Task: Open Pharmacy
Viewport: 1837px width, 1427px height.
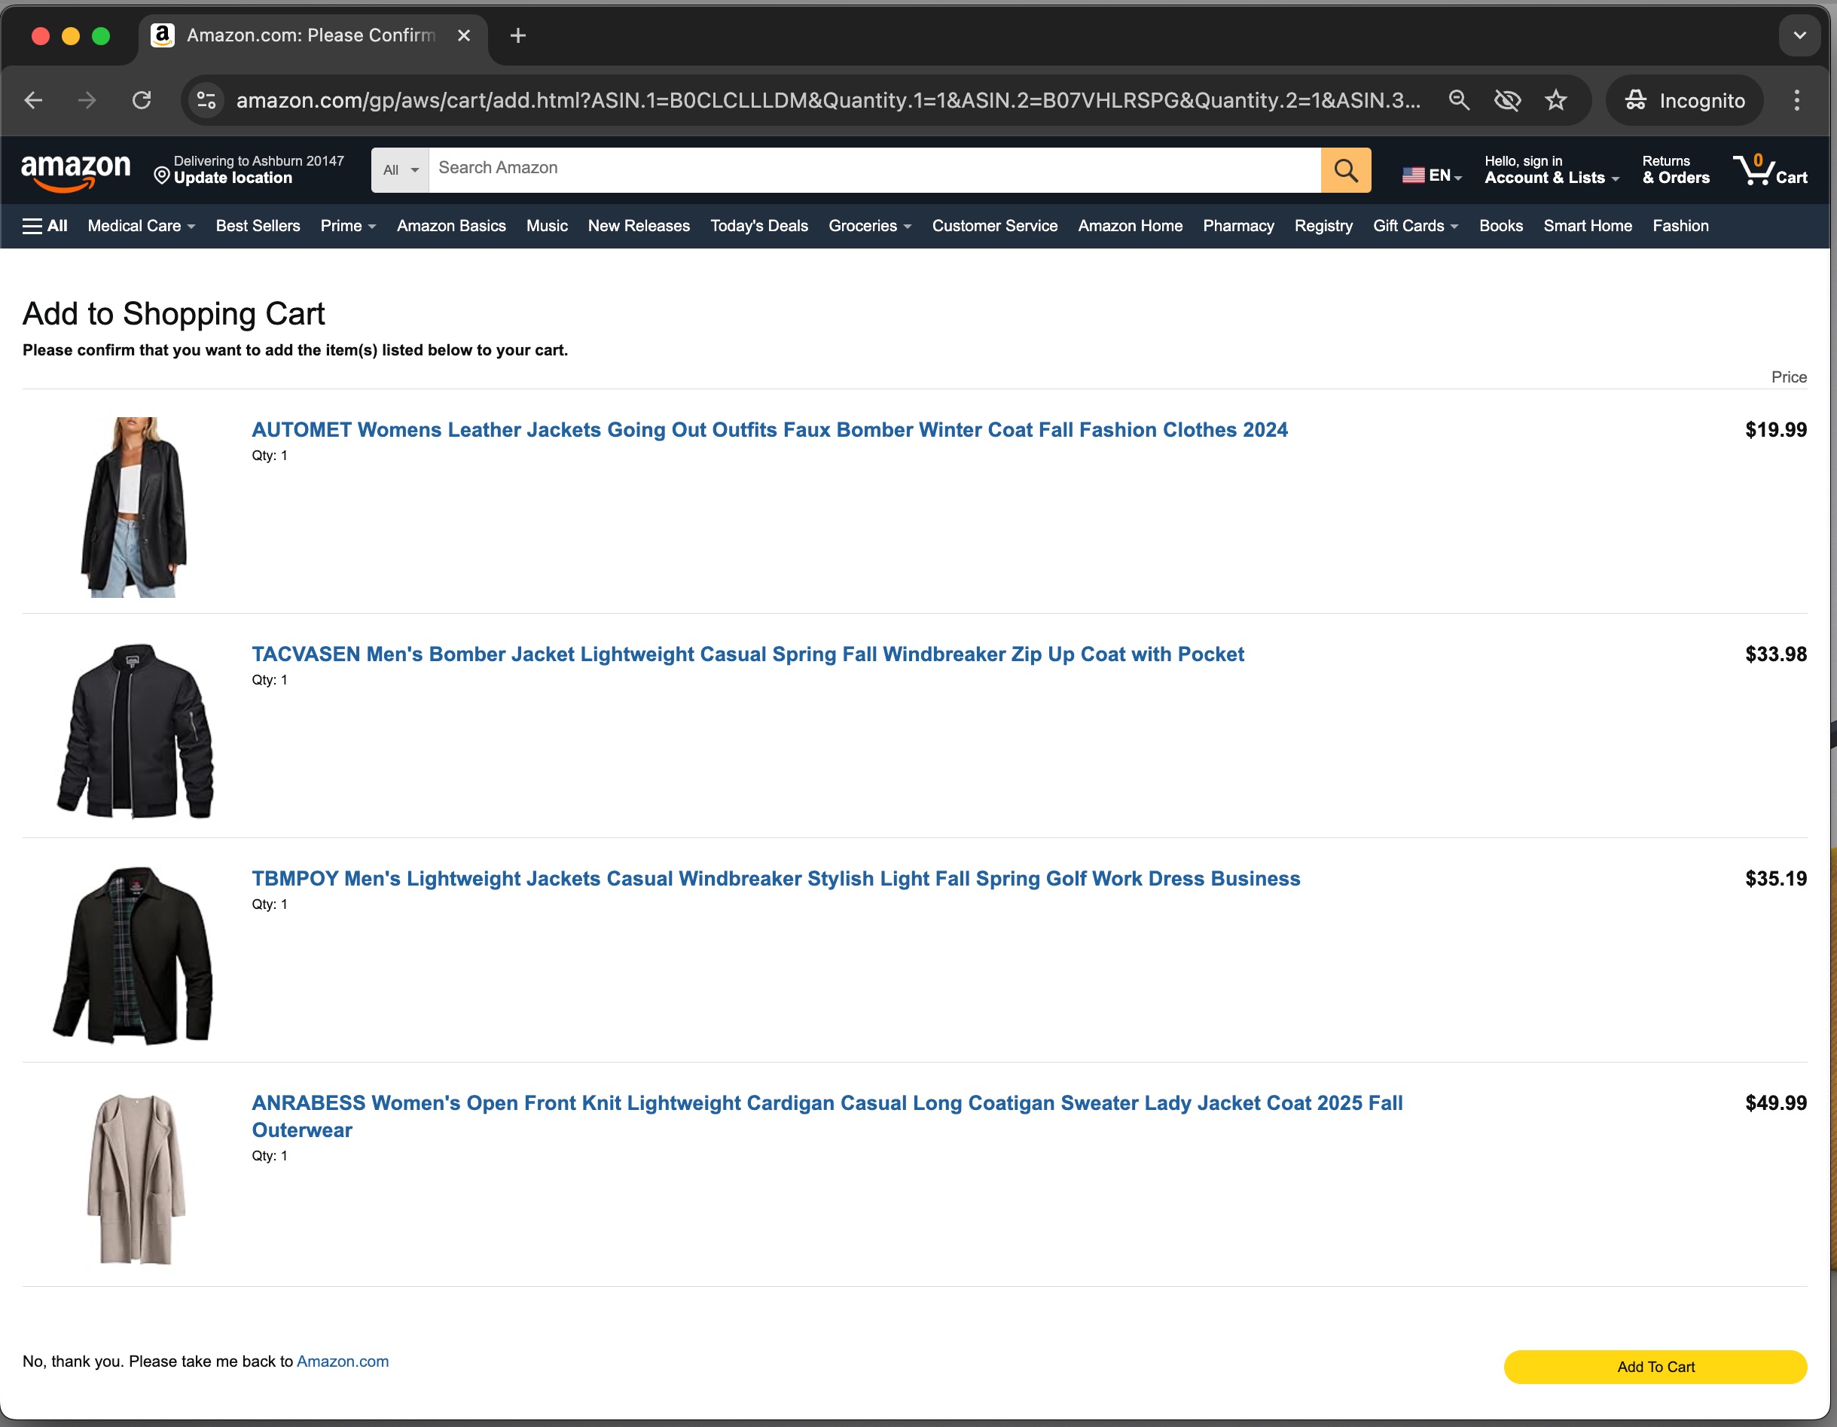Action: click(x=1238, y=225)
